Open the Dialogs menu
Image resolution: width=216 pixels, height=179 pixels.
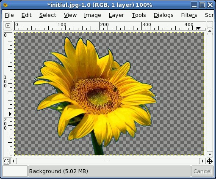pyautogui.click(x=163, y=15)
